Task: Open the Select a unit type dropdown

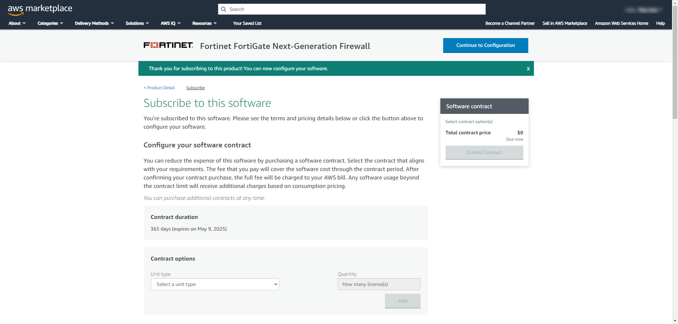Action: coord(215,284)
